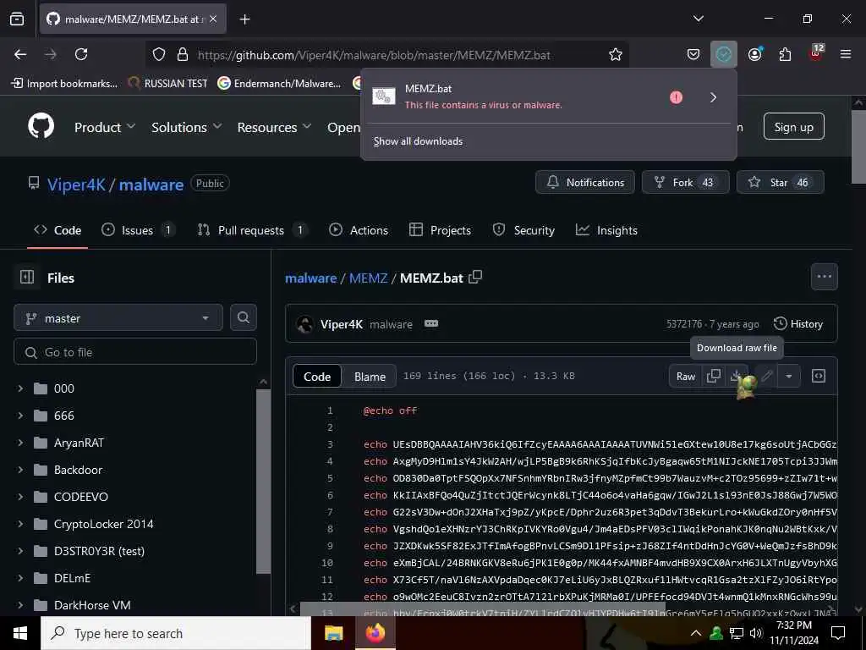Image resolution: width=866 pixels, height=650 pixels.
Task: Click the volume speaker tray icon
Action: [756, 633]
